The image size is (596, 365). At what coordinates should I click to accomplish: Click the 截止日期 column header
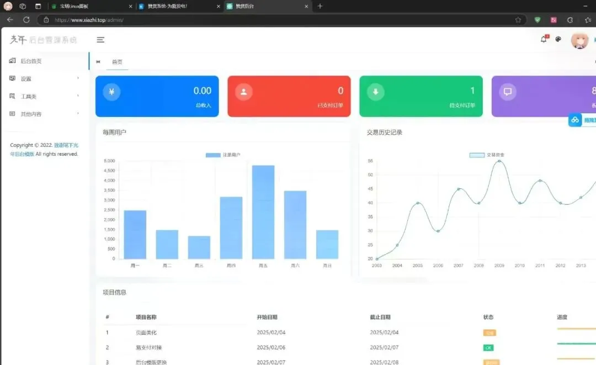(380, 317)
